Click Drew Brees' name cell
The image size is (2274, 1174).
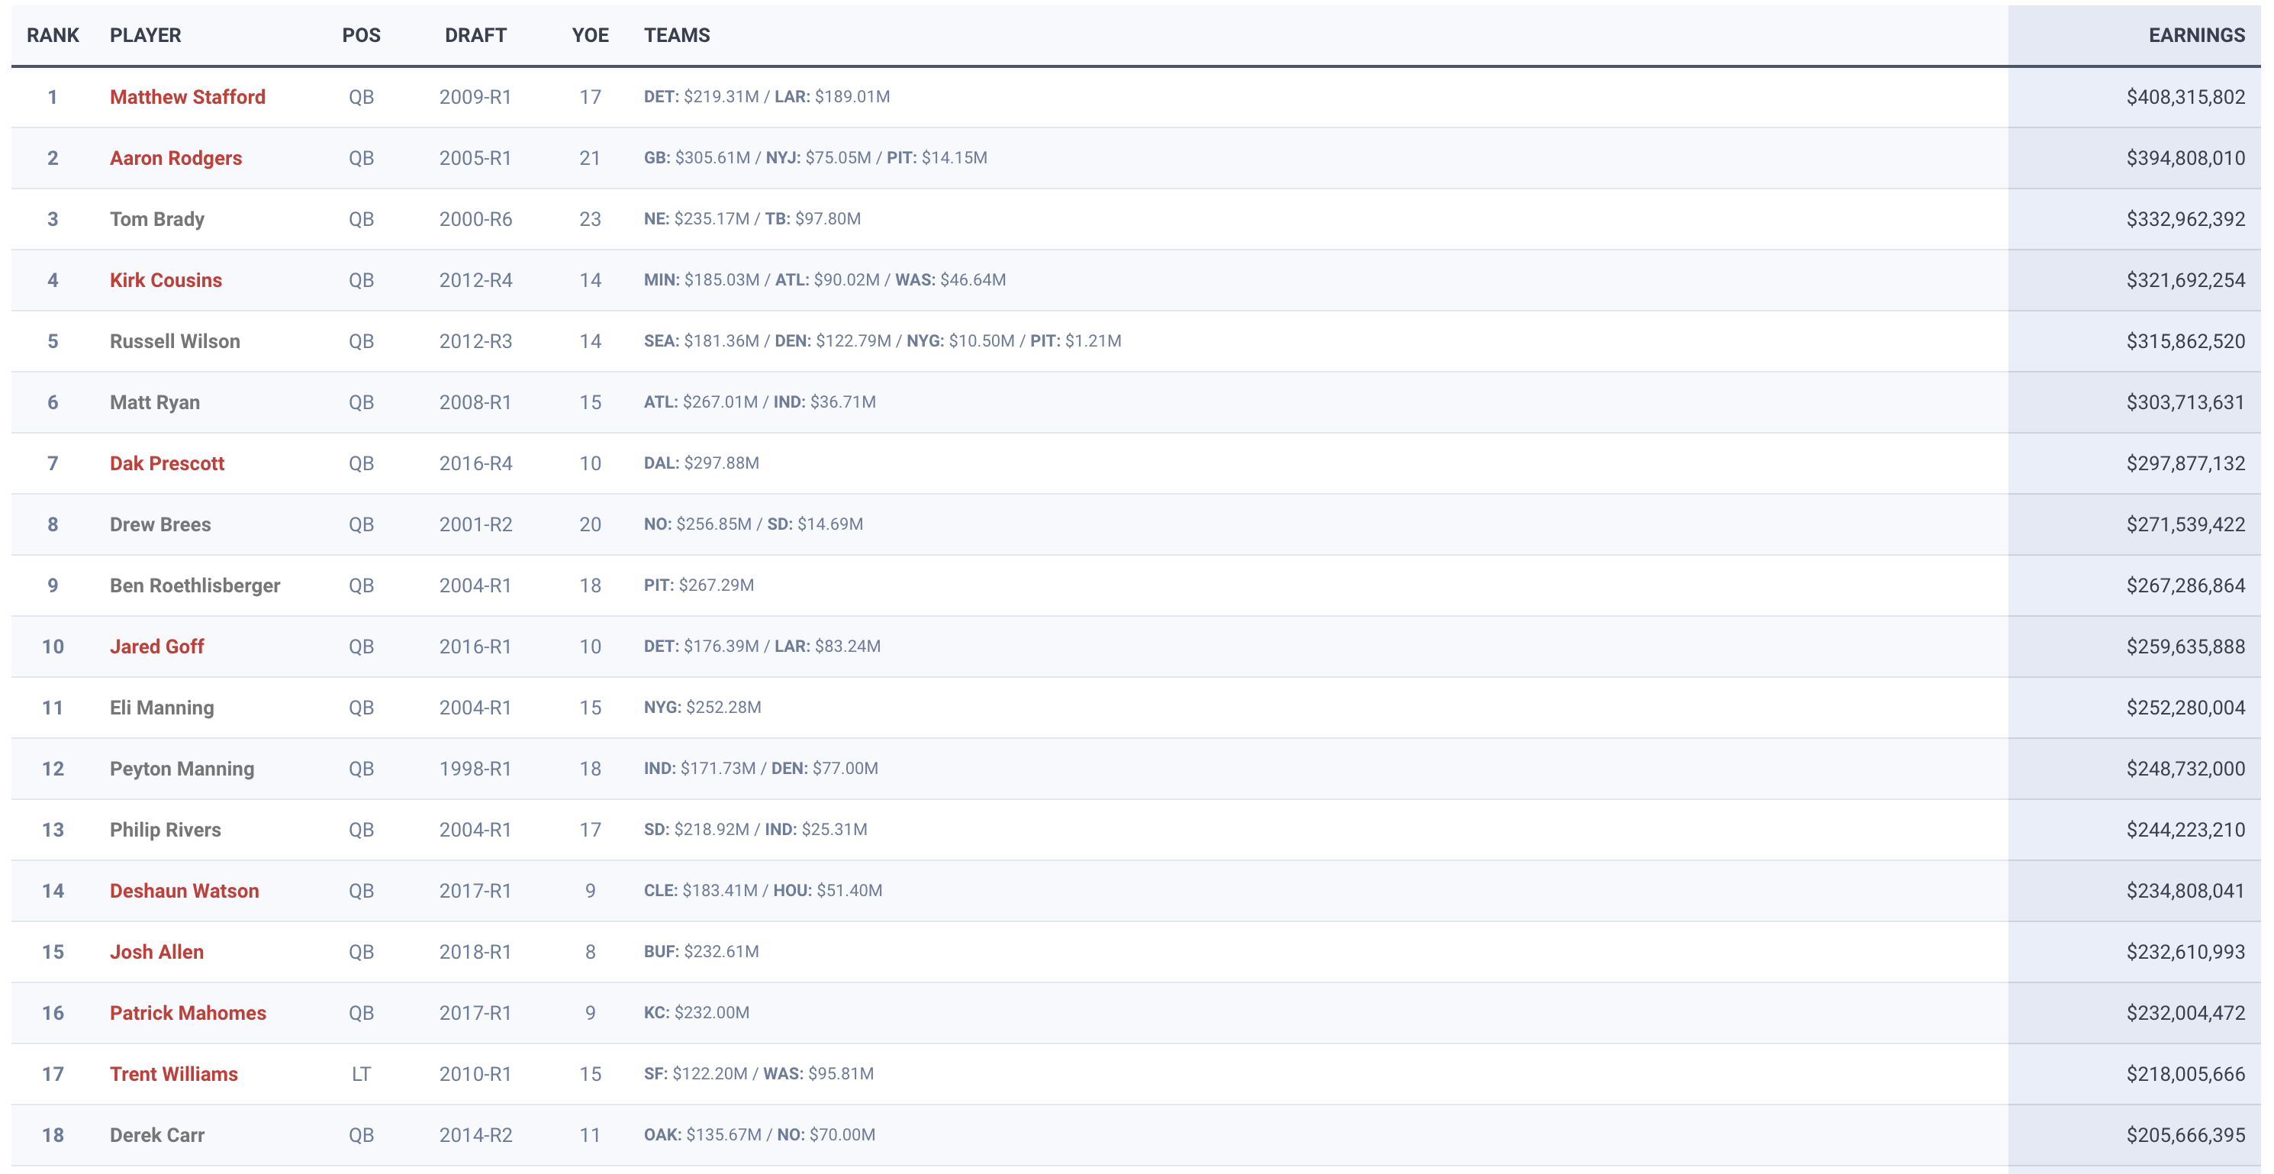159,524
